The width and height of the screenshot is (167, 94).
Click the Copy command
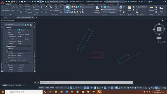(x=28, y=10)
